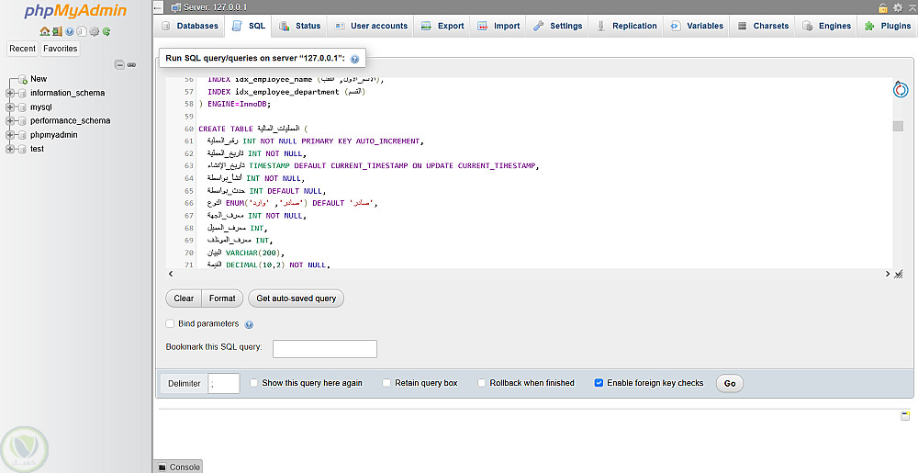Image resolution: width=918 pixels, height=473 pixels.
Task: Tick the Retain query box checkbox
Action: point(386,383)
